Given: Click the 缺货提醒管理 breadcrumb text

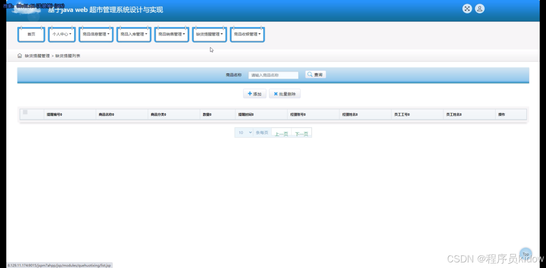Looking at the screenshot, I should click(x=37, y=56).
